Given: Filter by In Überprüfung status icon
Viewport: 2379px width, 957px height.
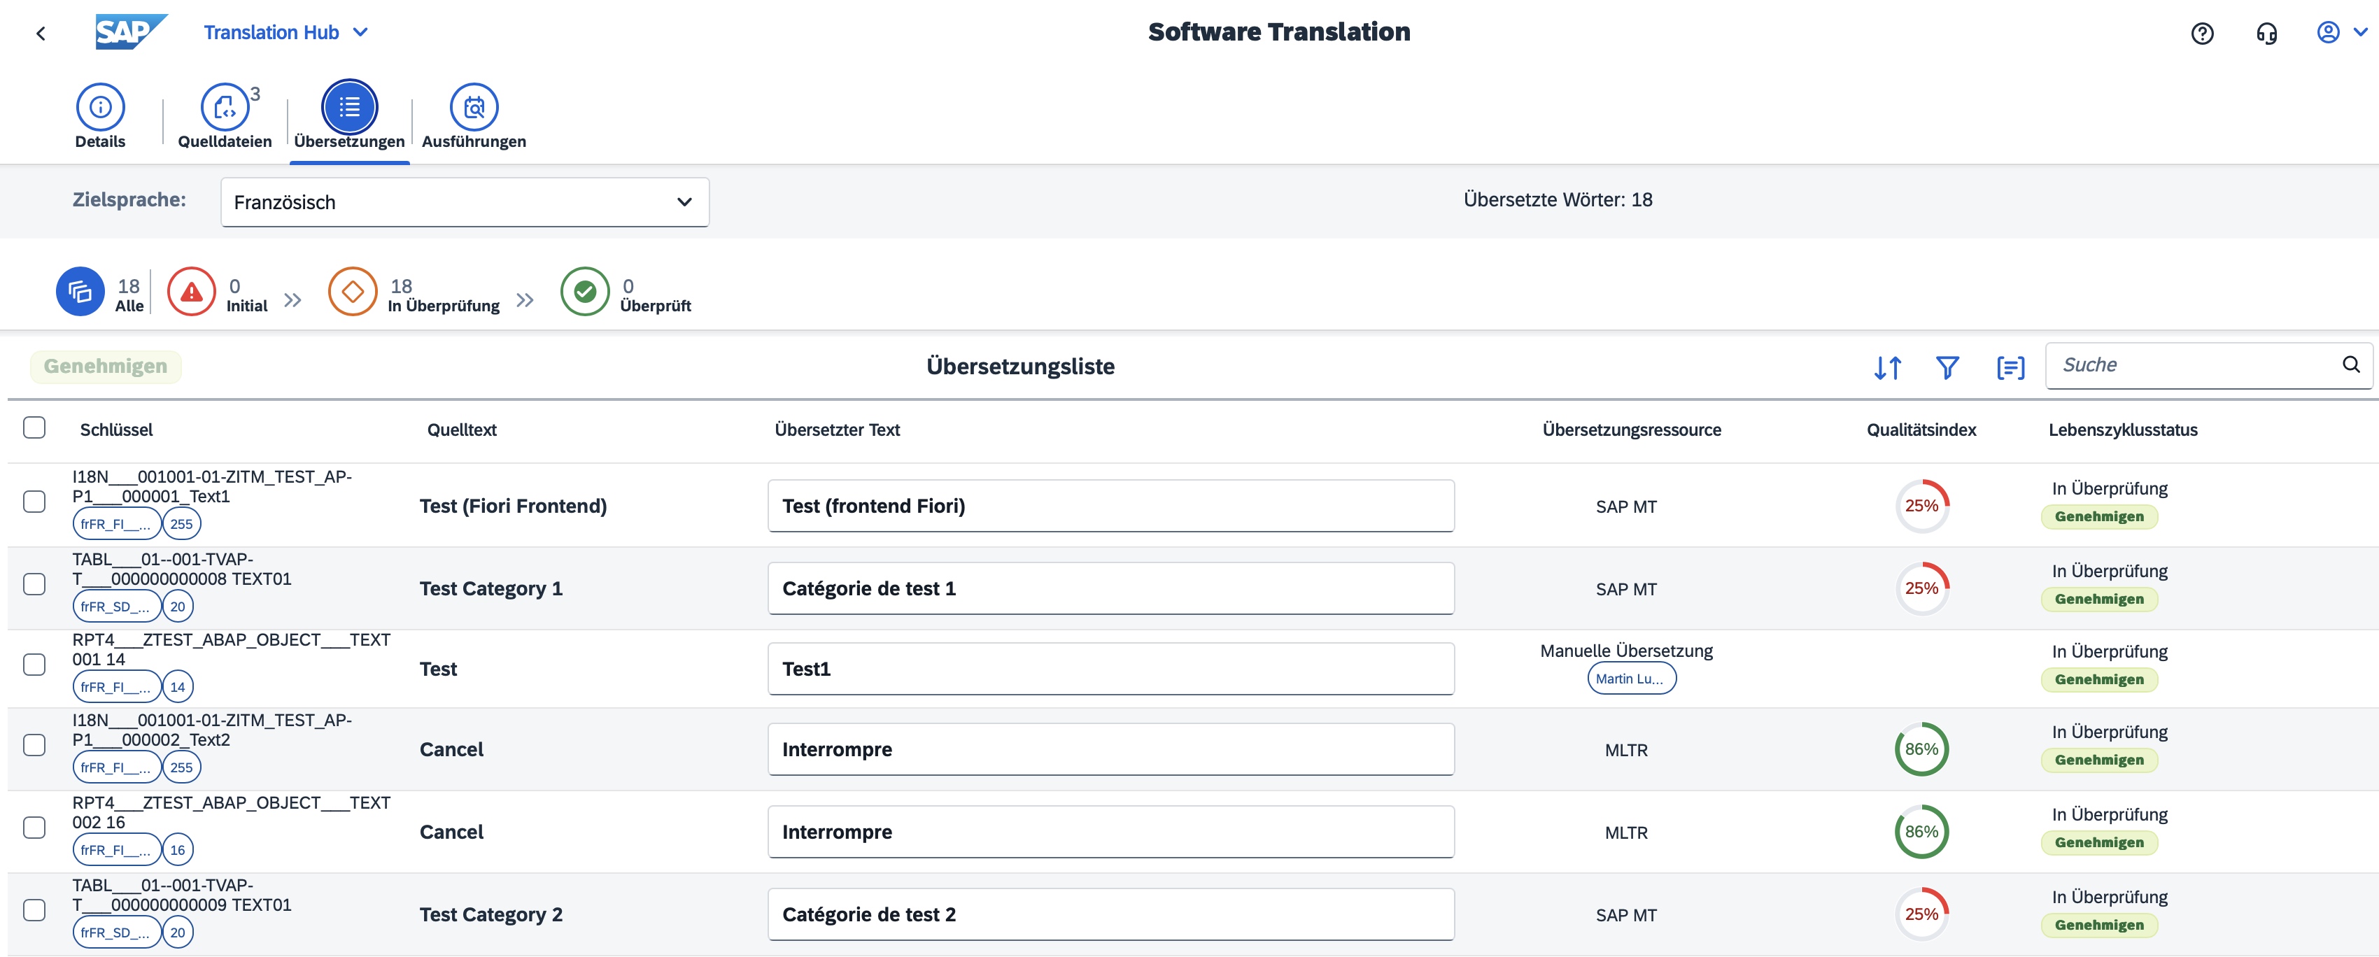Looking at the screenshot, I should [353, 292].
